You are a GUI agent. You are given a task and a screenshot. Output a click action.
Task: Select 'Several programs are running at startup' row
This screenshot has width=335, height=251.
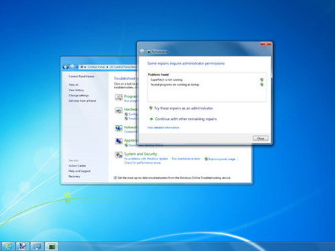(206, 84)
